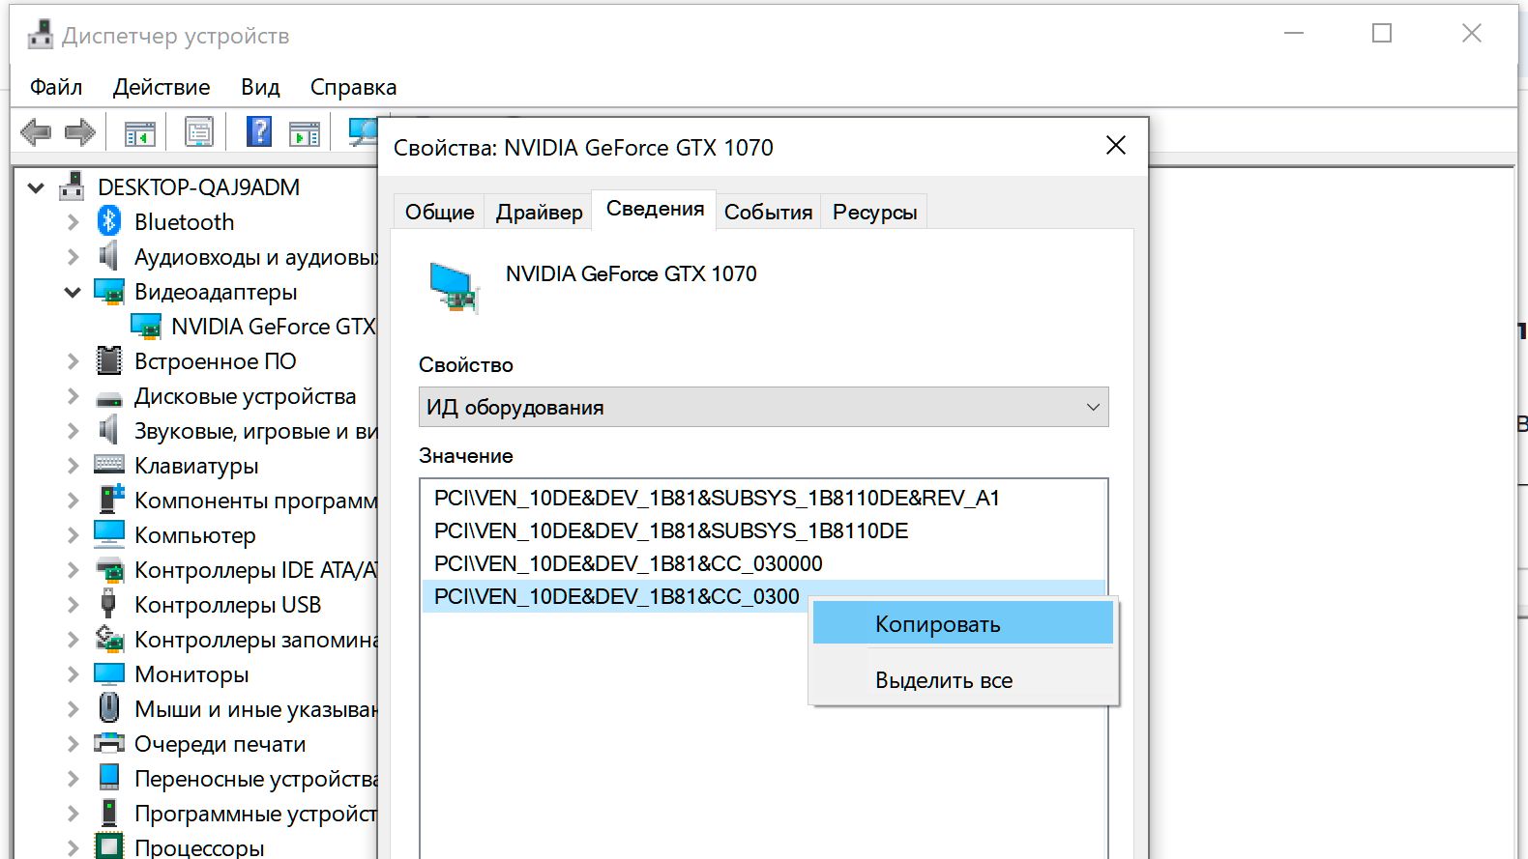Switch to the Драйвер tab
1528x859 pixels.
[x=539, y=213]
